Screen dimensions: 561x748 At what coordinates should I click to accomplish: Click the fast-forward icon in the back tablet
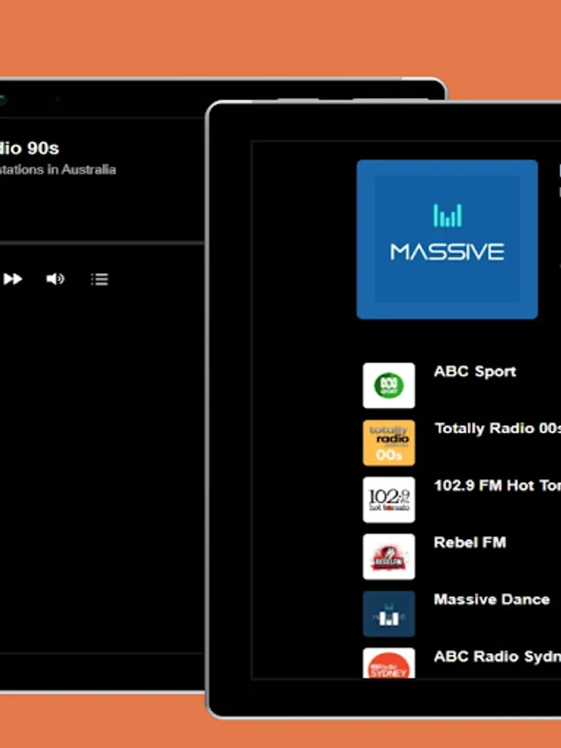pos(12,279)
